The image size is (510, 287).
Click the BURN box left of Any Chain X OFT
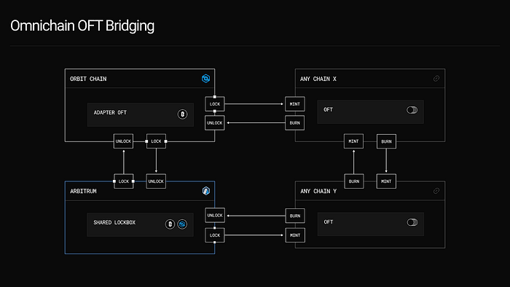point(295,123)
